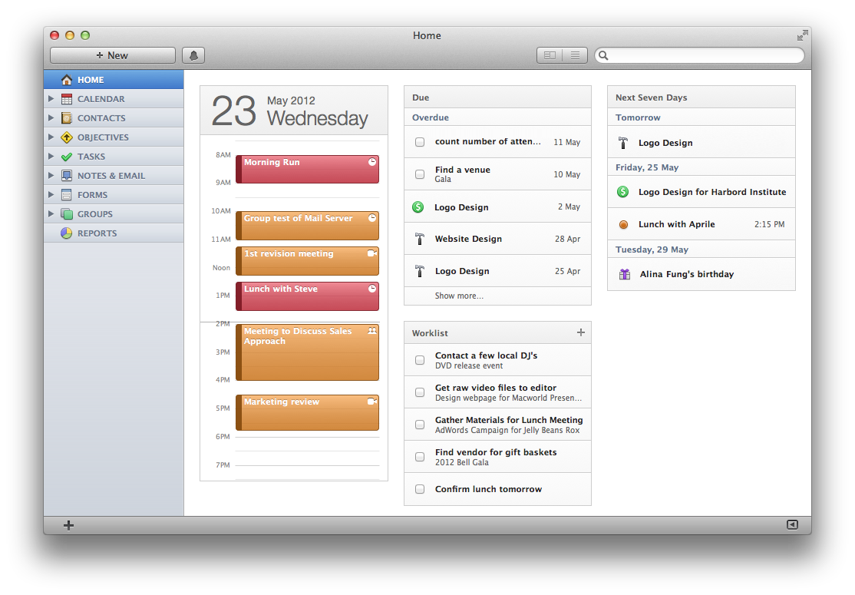Click the 'Next Seven Days' panel header
Image resolution: width=855 pixels, height=595 pixels.
tap(701, 97)
